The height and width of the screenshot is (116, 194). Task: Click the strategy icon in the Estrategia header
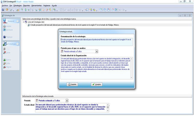click(x=5, y=43)
